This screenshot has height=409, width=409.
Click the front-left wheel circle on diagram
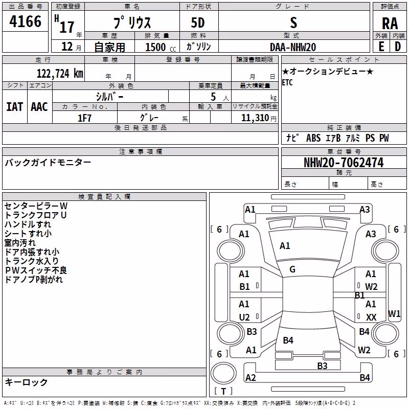click(231, 251)
